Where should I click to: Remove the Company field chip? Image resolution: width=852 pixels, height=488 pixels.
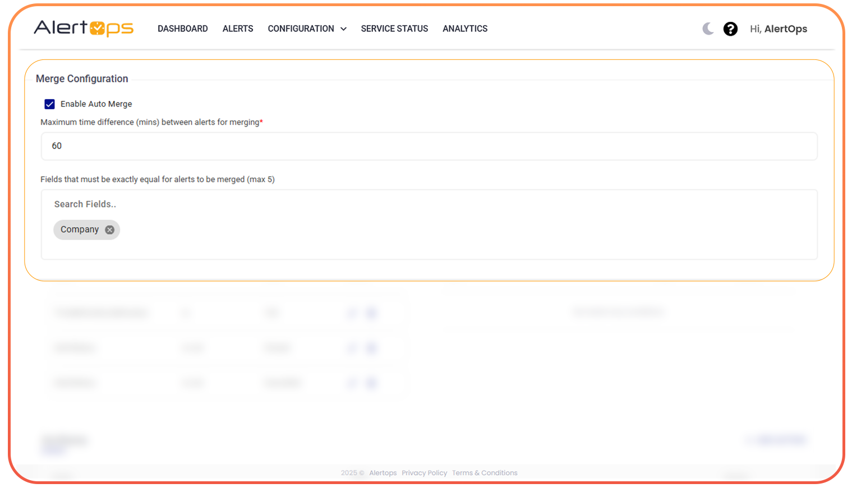(110, 230)
